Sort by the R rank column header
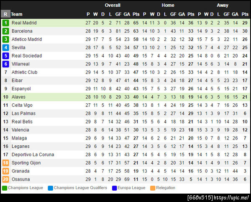Screen dimensions: 251x202 pyautogui.click(x=5, y=14)
